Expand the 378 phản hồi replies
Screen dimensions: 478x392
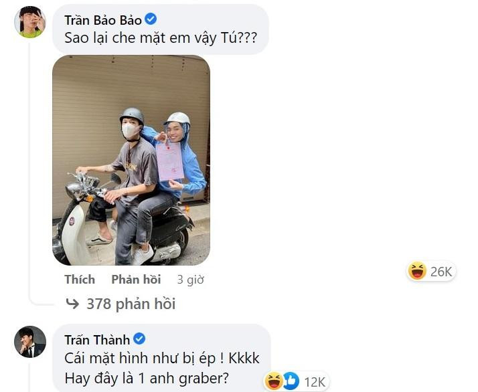click(131, 304)
